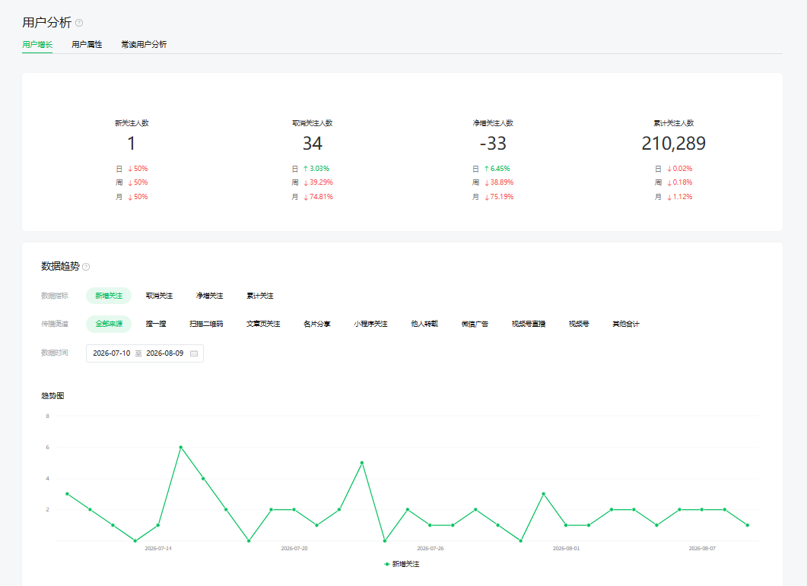Choose 视频号直播 channel filter
Screen dimensions: 807x586
(x=529, y=324)
